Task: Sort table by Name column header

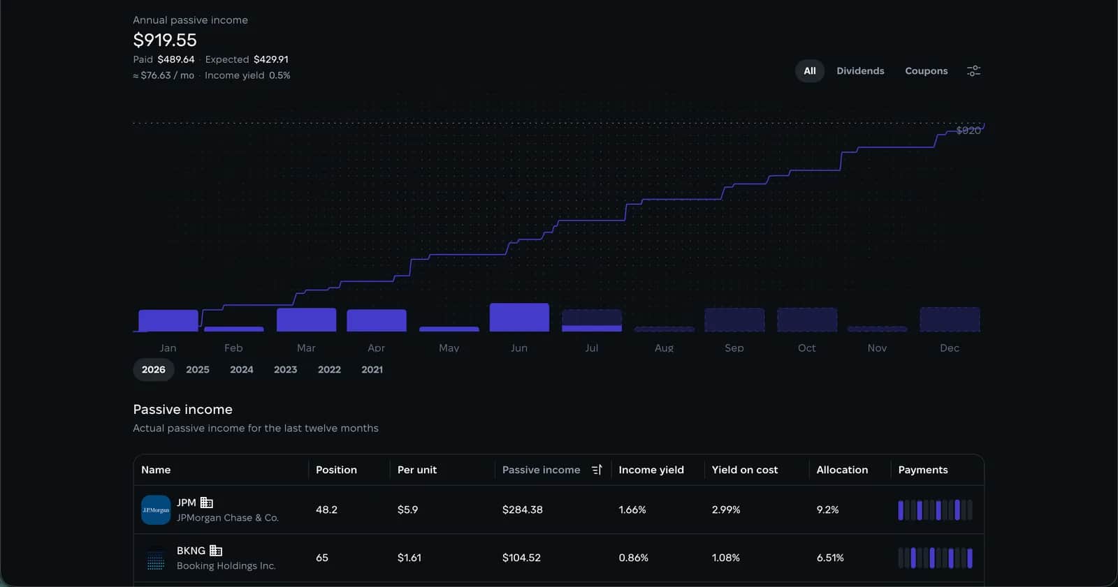Action: pyautogui.click(x=156, y=470)
